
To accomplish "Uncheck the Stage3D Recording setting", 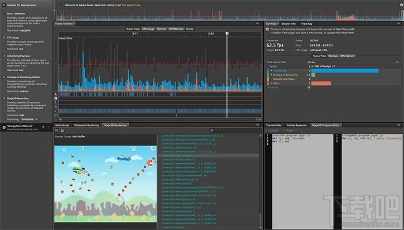I will pyautogui.click(x=4, y=98).
